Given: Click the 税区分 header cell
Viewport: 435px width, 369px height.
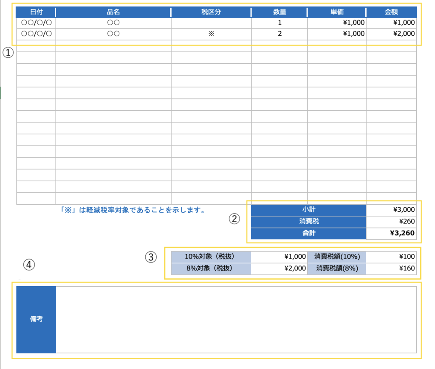Looking at the screenshot, I should point(211,12).
